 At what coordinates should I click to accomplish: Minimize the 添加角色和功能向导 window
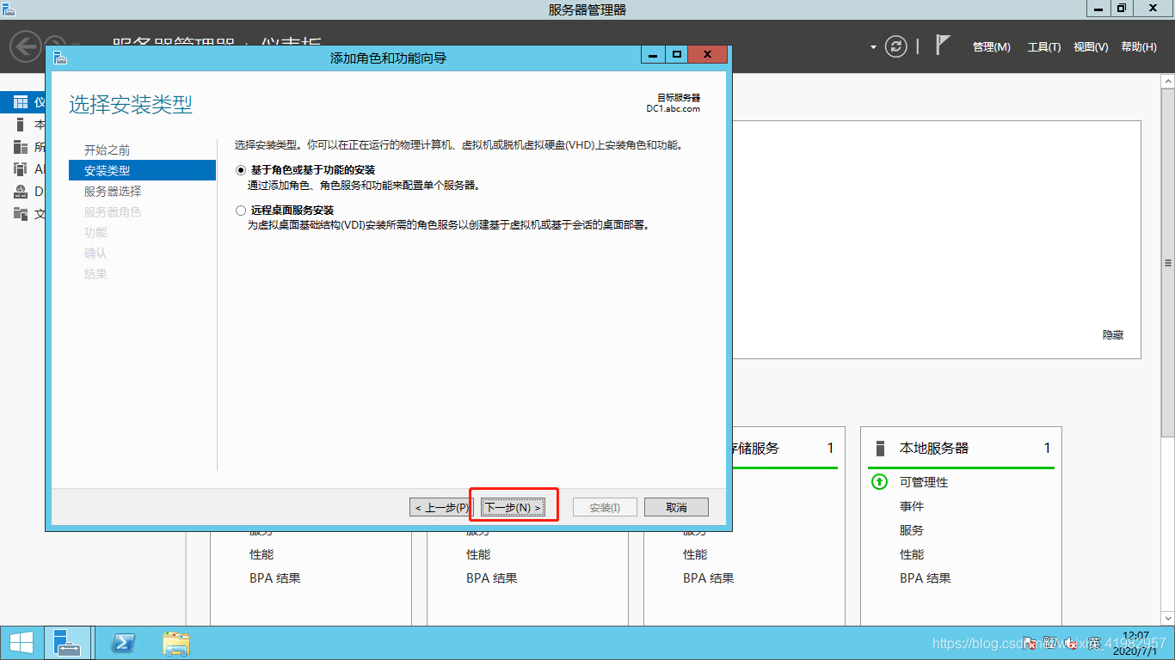652,55
